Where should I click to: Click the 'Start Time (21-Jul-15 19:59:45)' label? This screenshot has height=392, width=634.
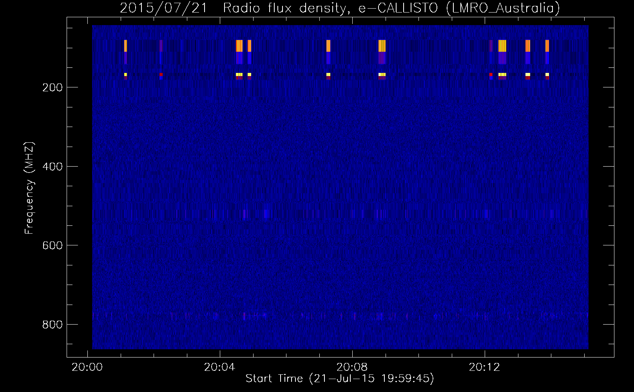click(x=340, y=379)
